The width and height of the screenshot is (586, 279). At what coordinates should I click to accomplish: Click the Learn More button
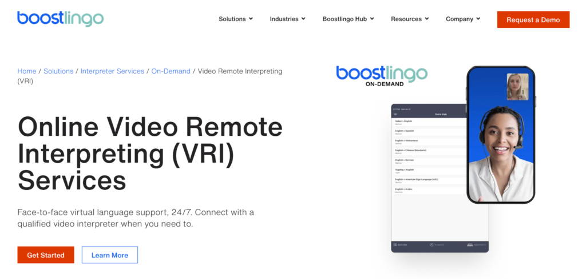pyautogui.click(x=110, y=255)
